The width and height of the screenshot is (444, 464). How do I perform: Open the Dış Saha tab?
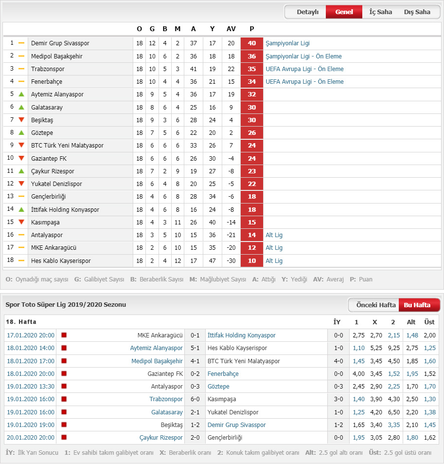(417, 12)
